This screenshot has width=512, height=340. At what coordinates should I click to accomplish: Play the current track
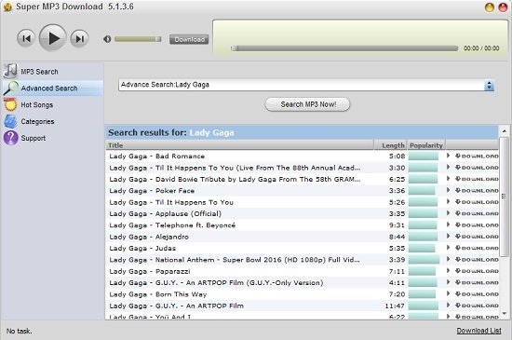52,38
